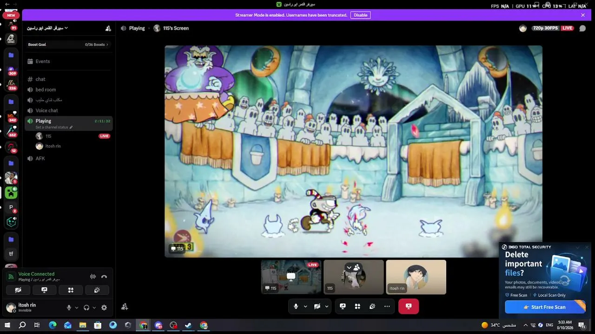The width and height of the screenshot is (595, 334).
Task: Open input device options arrow in user panel
Action: 77,308
